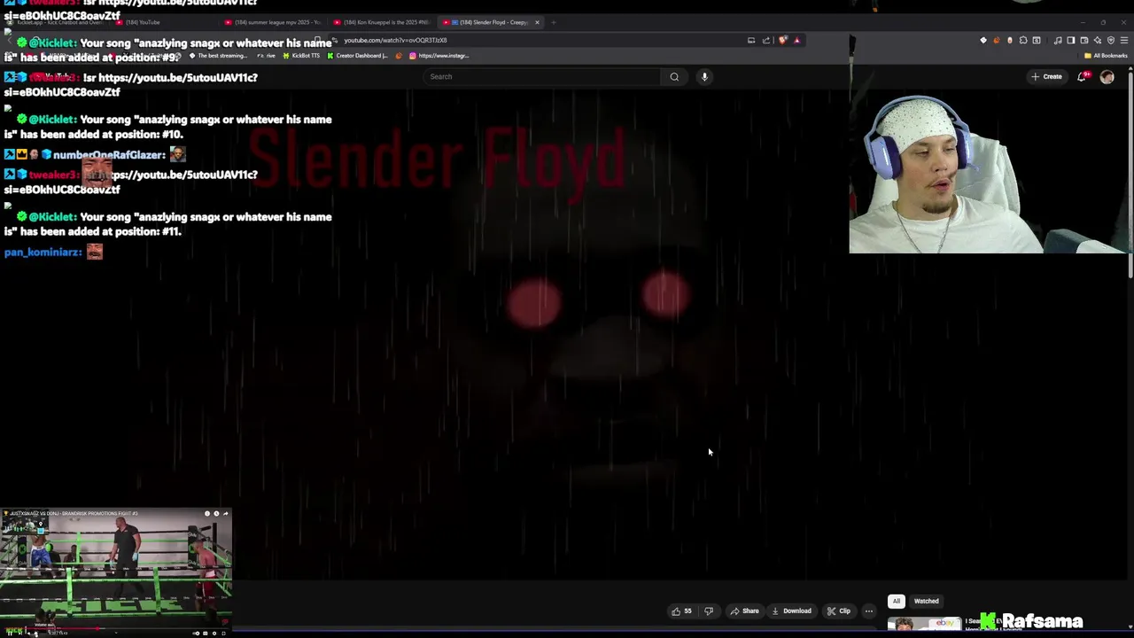Click the music note toolbar icon
The height and width of the screenshot is (638, 1134).
click(1058, 40)
